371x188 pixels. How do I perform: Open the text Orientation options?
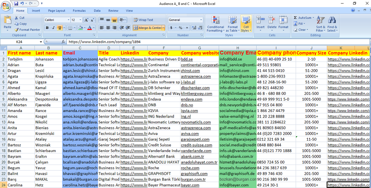click(122, 20)
